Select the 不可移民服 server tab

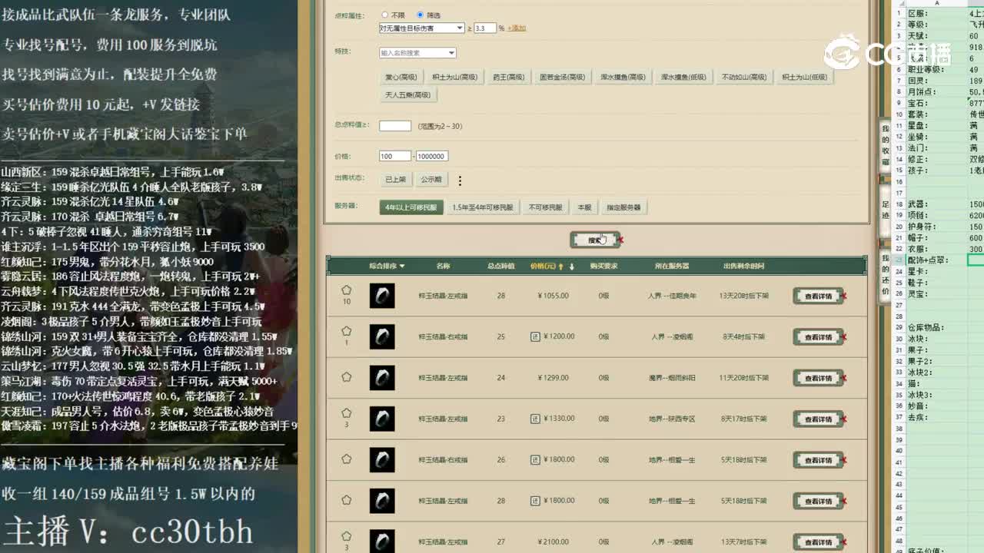click(x=545, y=207)
